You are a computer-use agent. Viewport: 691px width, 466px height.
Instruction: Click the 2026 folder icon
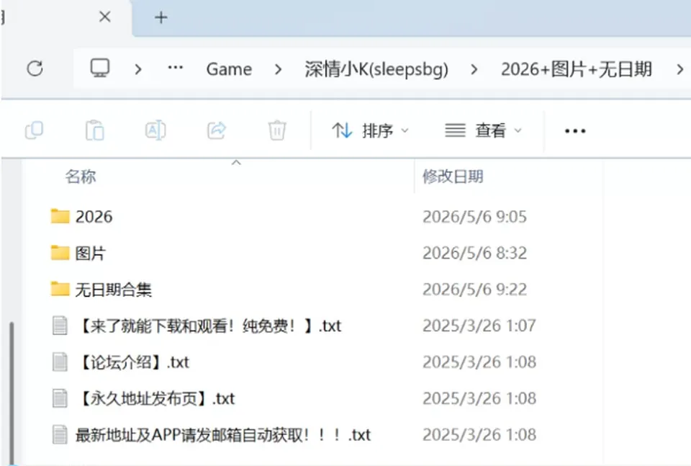[x=60, y=216]
